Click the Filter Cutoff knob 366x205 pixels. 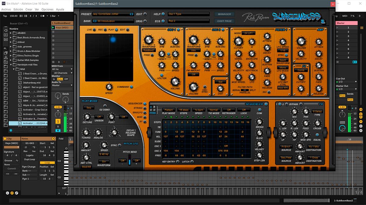click(x=238, y=41)
